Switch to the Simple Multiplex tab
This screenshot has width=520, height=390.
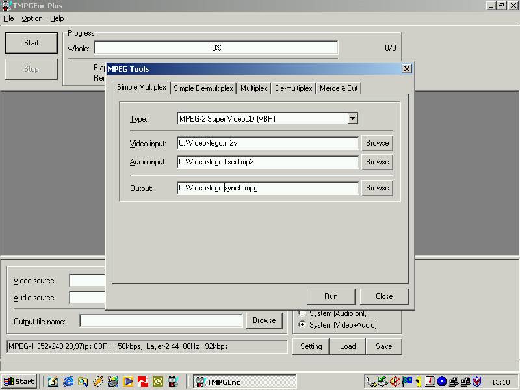tap(142, 87)
